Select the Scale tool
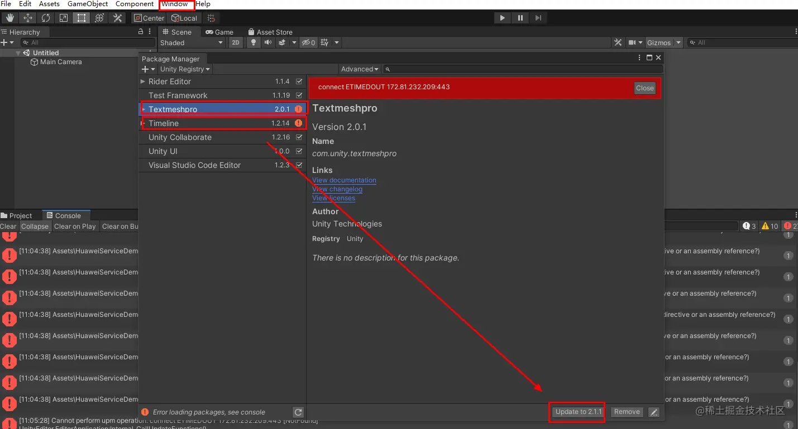The height and width of the screenshot is (429, 798). click(x=64, y=18)
